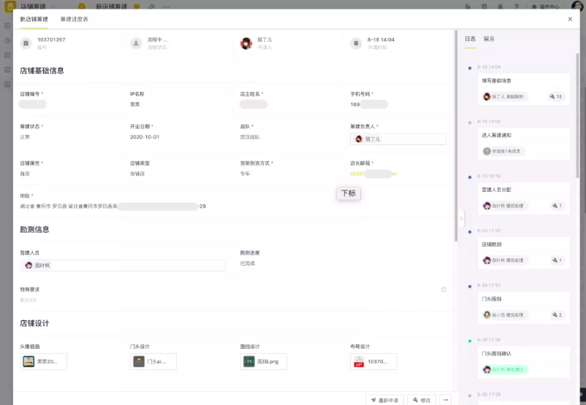
Task: Click the calendar icon beside 8-18 14:04
Action: click(x=356, y=43)
